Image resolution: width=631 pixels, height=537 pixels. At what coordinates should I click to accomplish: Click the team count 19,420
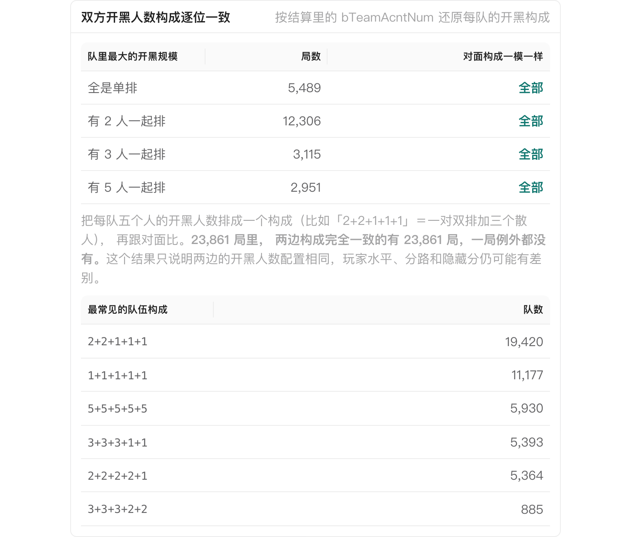tap(524, 342)
